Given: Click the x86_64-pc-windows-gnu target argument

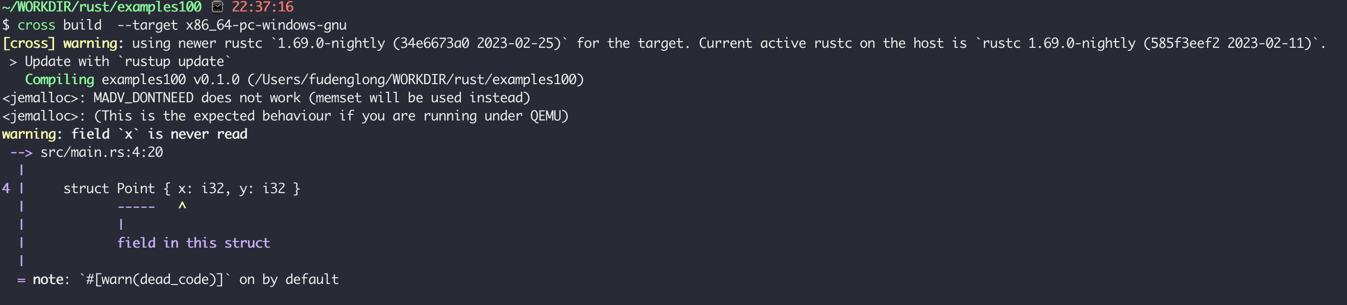Looking at the screenshot, I should pyautogui.click(x=266, y=25).
